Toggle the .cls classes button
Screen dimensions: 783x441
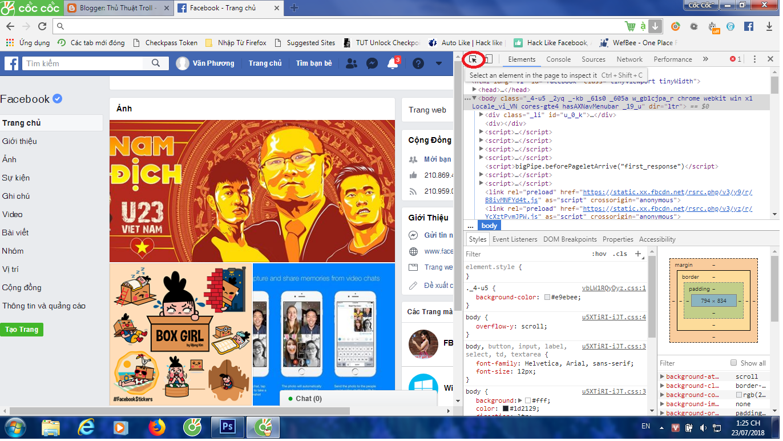tap(620, 254)
